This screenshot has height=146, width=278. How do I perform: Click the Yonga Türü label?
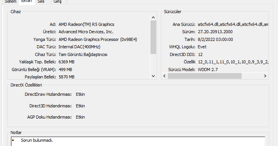[45, 39]
